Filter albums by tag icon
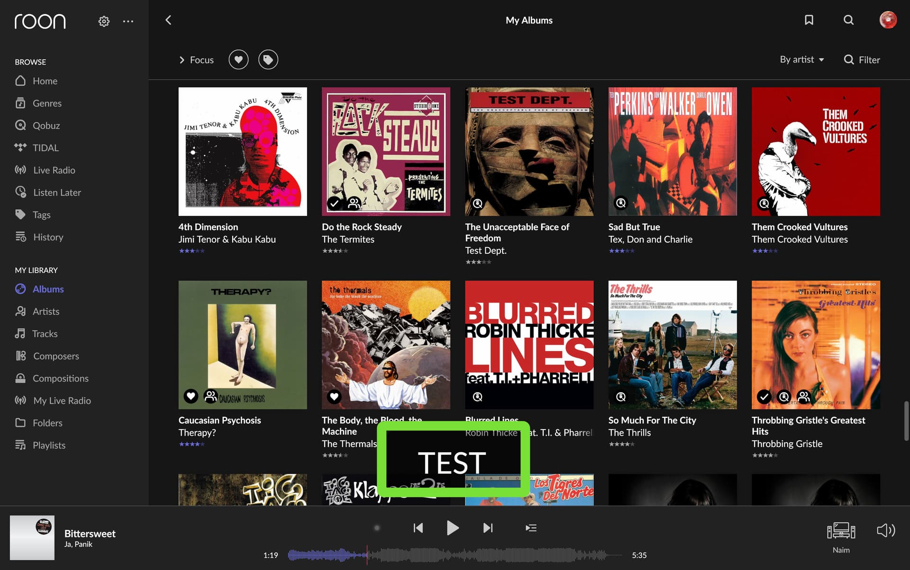 268,60
